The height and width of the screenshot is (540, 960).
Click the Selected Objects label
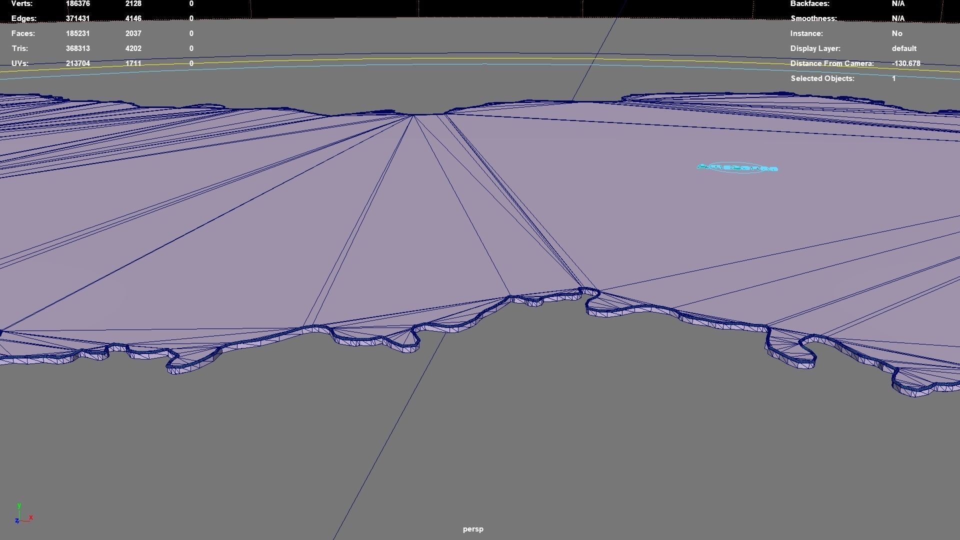(x=822, y=78)
